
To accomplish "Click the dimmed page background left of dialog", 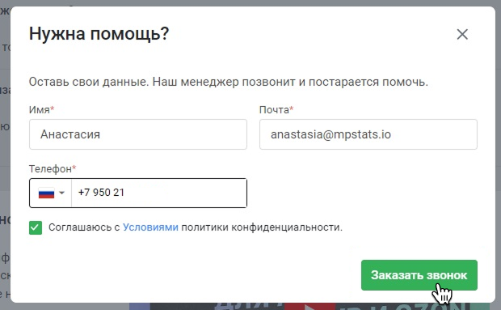I will click(5, 160).
